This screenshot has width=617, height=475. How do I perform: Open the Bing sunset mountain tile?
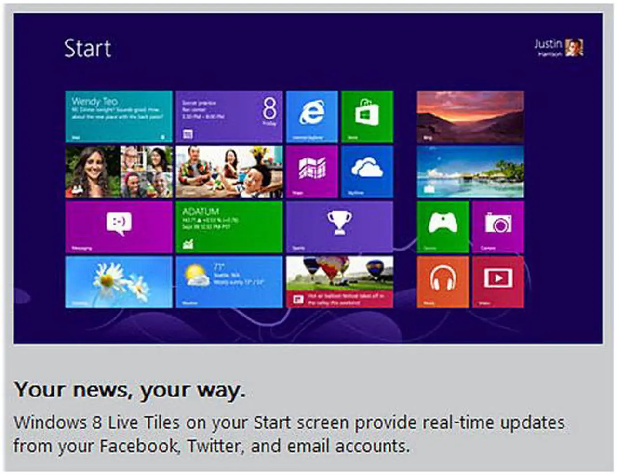[470, 117]
